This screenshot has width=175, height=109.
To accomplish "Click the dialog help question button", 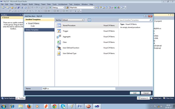I will point(146,16).
